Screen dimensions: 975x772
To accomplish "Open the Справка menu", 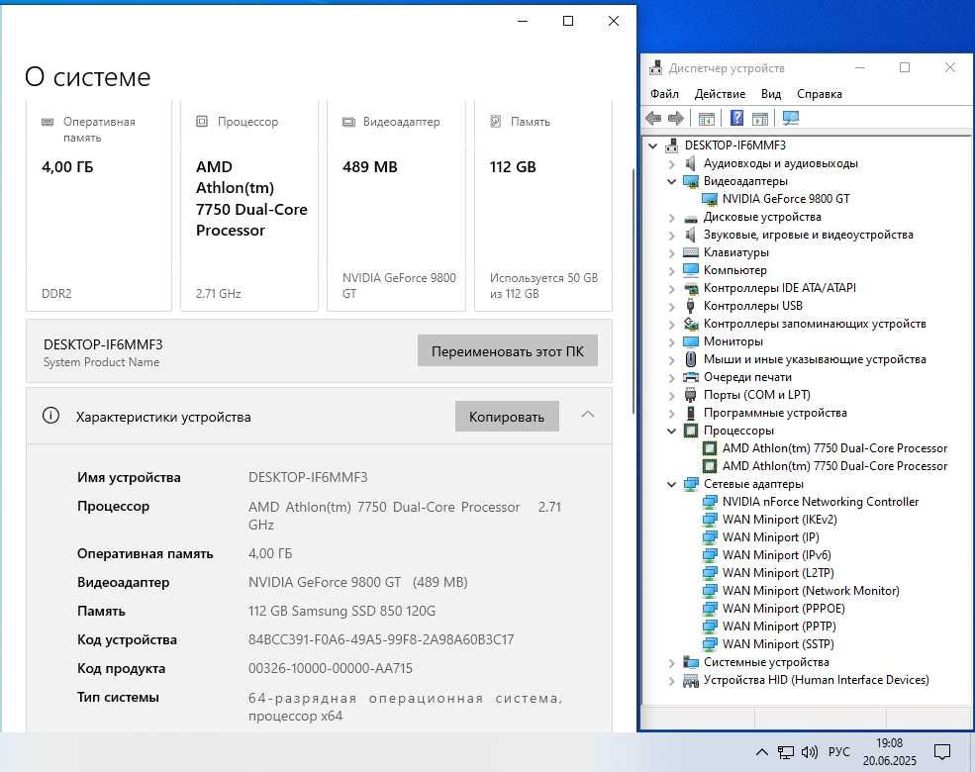I will (820, 94).
